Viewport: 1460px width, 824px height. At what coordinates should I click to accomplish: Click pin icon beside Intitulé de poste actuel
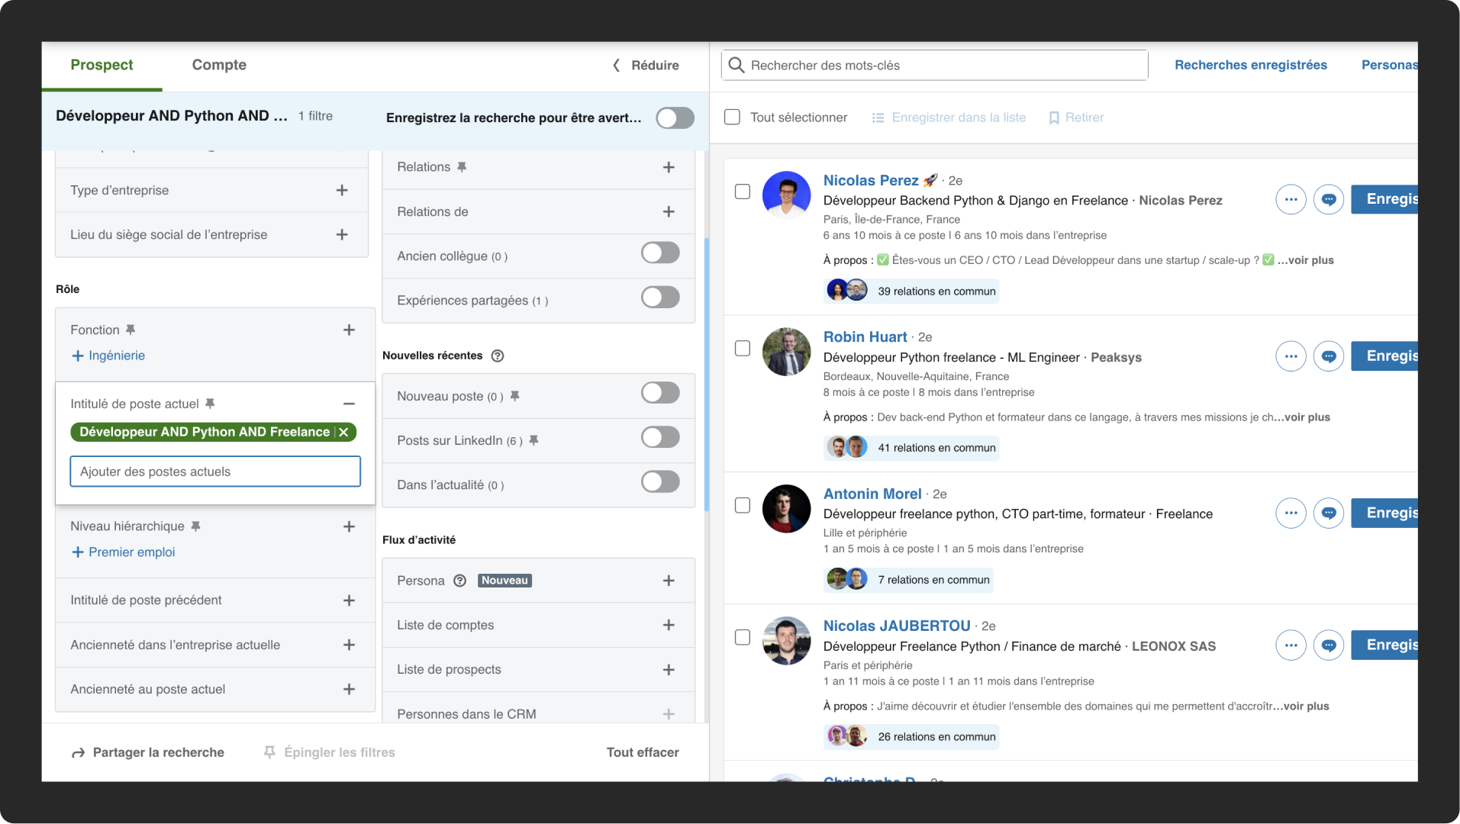pyautogui.click(x=210, y=404)
